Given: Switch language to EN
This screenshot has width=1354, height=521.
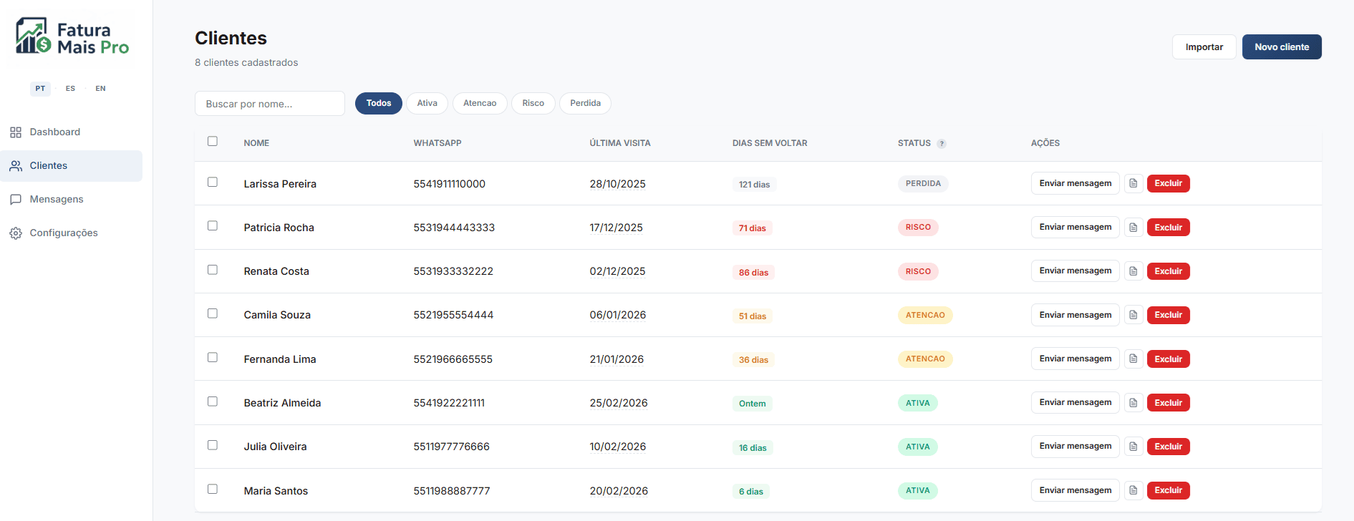Looking at the screenshot, I should pos(100,89).
